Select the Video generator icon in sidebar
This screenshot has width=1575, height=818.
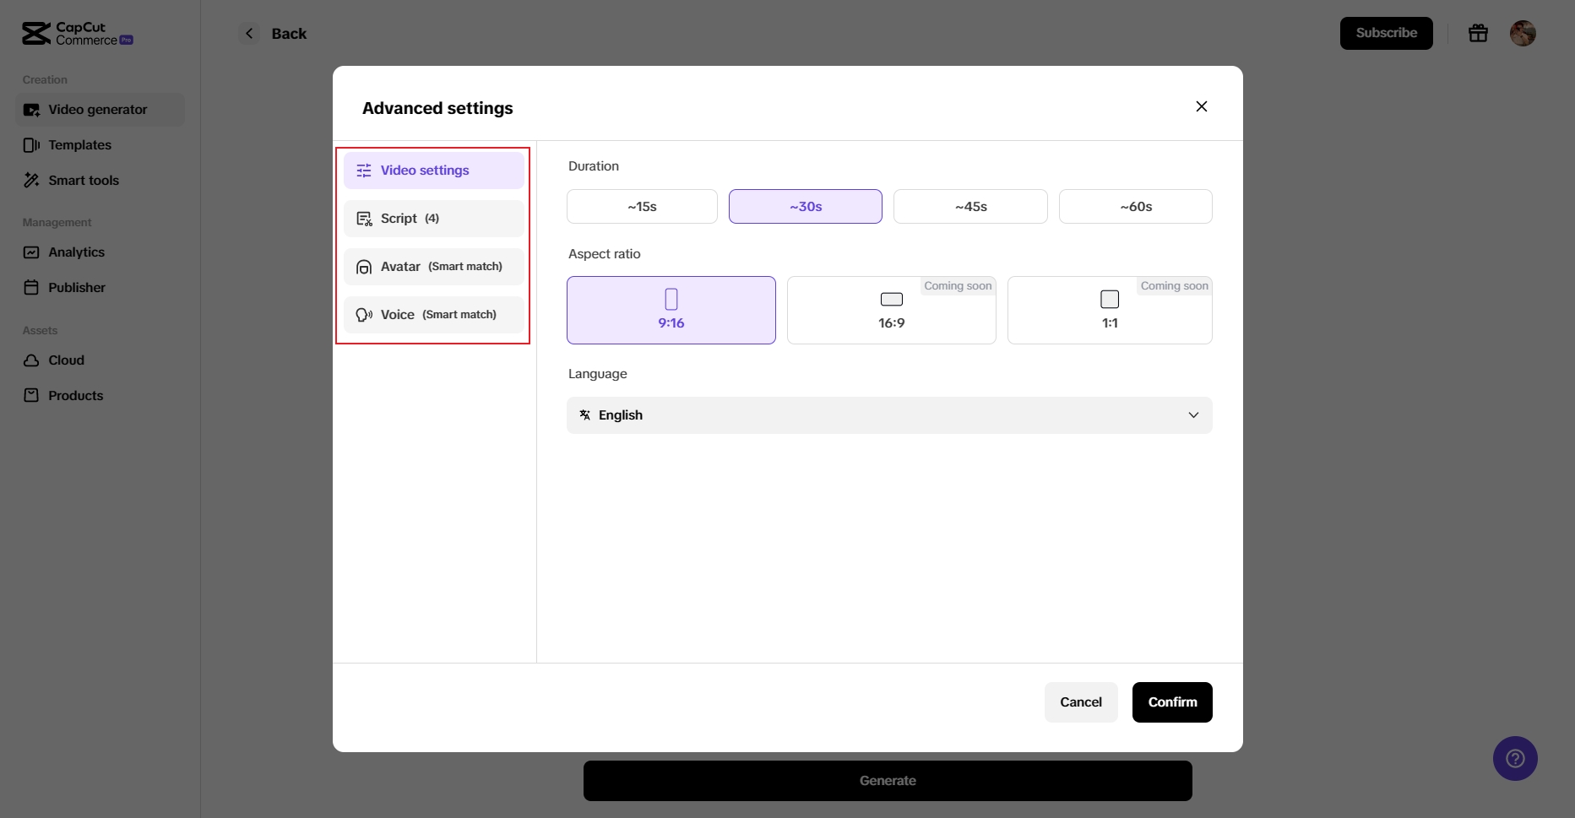(31, 109)
